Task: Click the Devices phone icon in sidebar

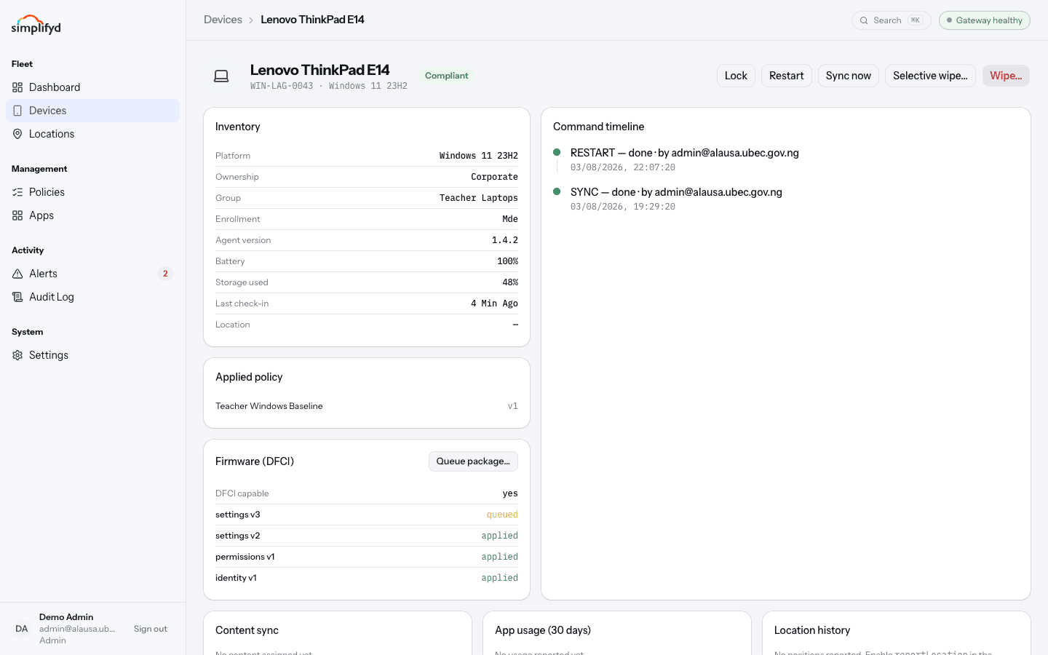Action: coord(17,111)
